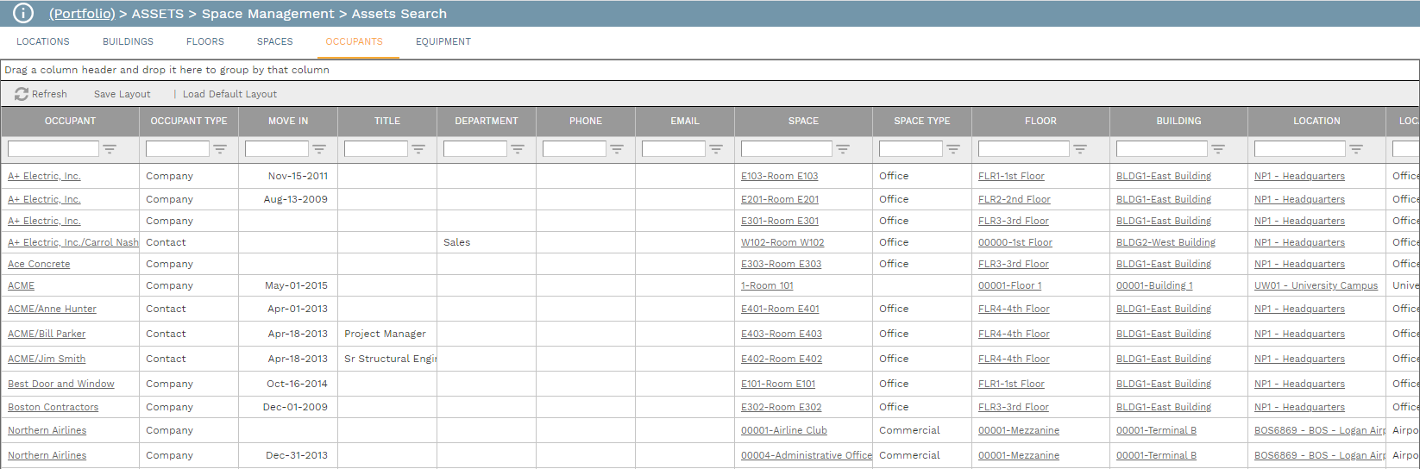The height and width of the screenshot is (469, 1420).
Task: Click the Refresh icon in toolbar
Action: [22, 94]
